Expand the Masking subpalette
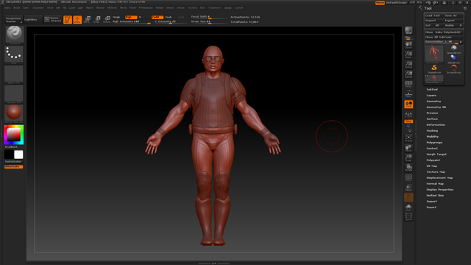 432,131
